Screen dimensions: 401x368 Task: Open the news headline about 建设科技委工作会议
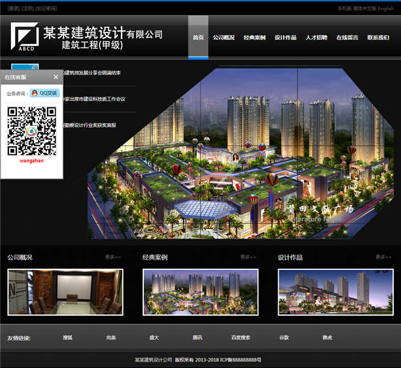pyautogui.click(x=96, y=99)
